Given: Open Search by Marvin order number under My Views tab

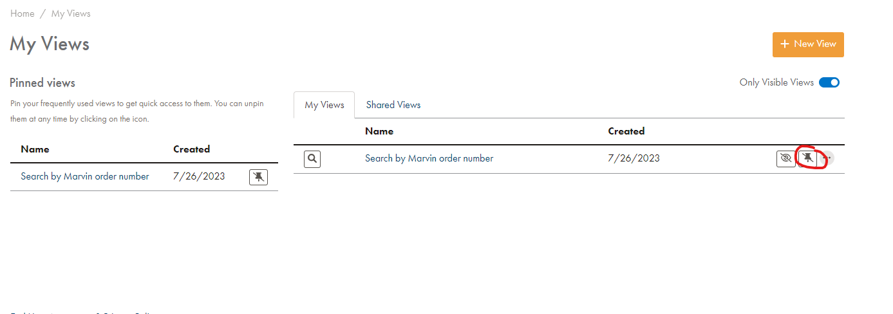Looking at the screenshot, I should pyautogui.click(x=429, y=158).
